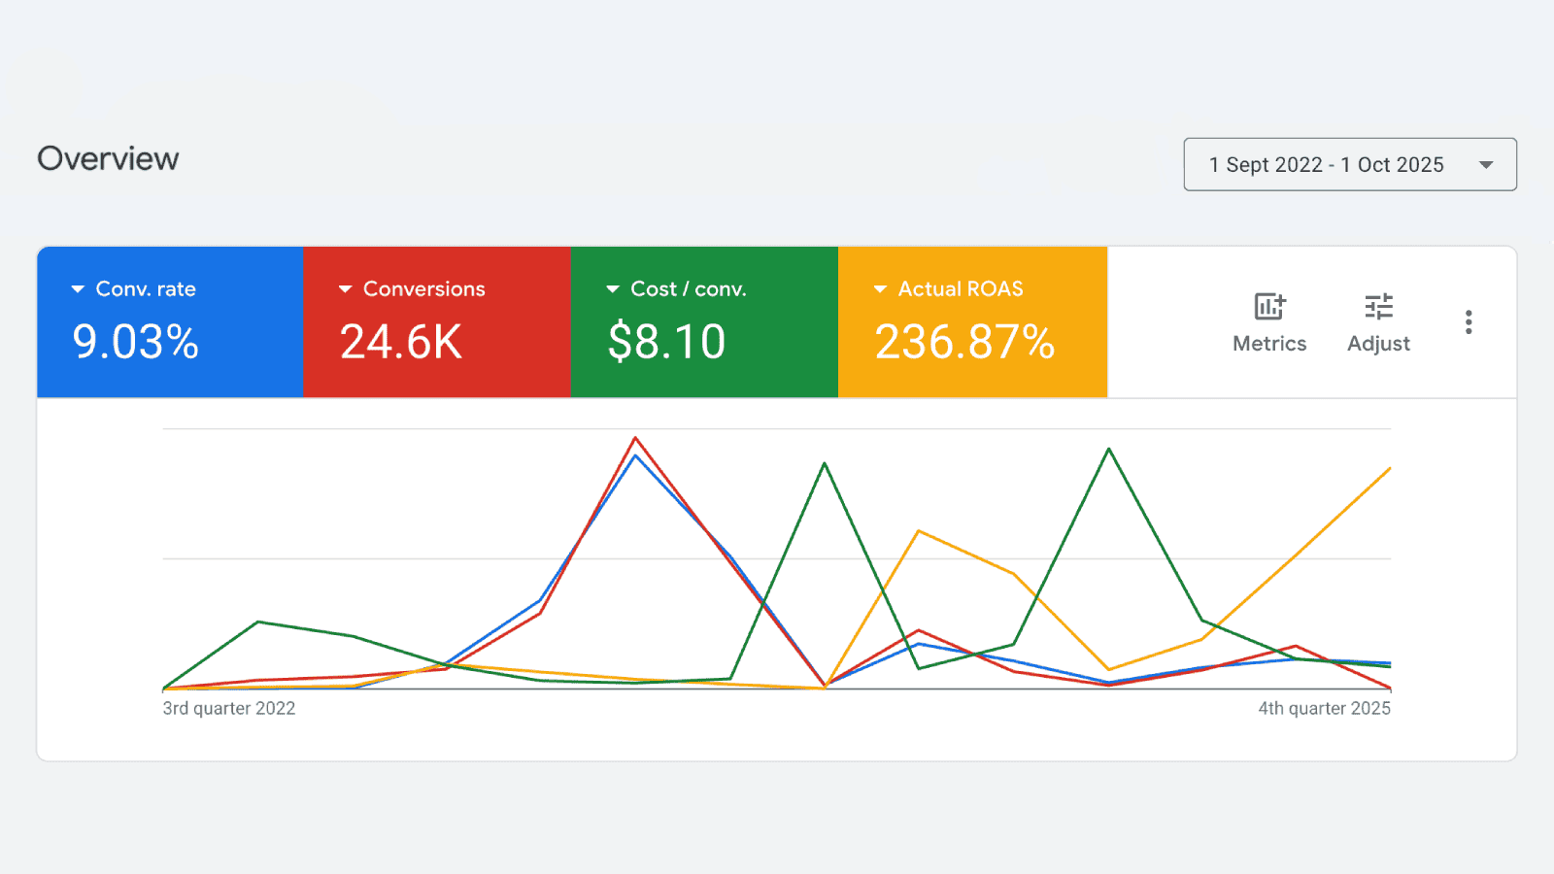Open the Cost / conv. dropdown arrow
Viewport: 1554px width, 874px height.
tap(612, 289)
